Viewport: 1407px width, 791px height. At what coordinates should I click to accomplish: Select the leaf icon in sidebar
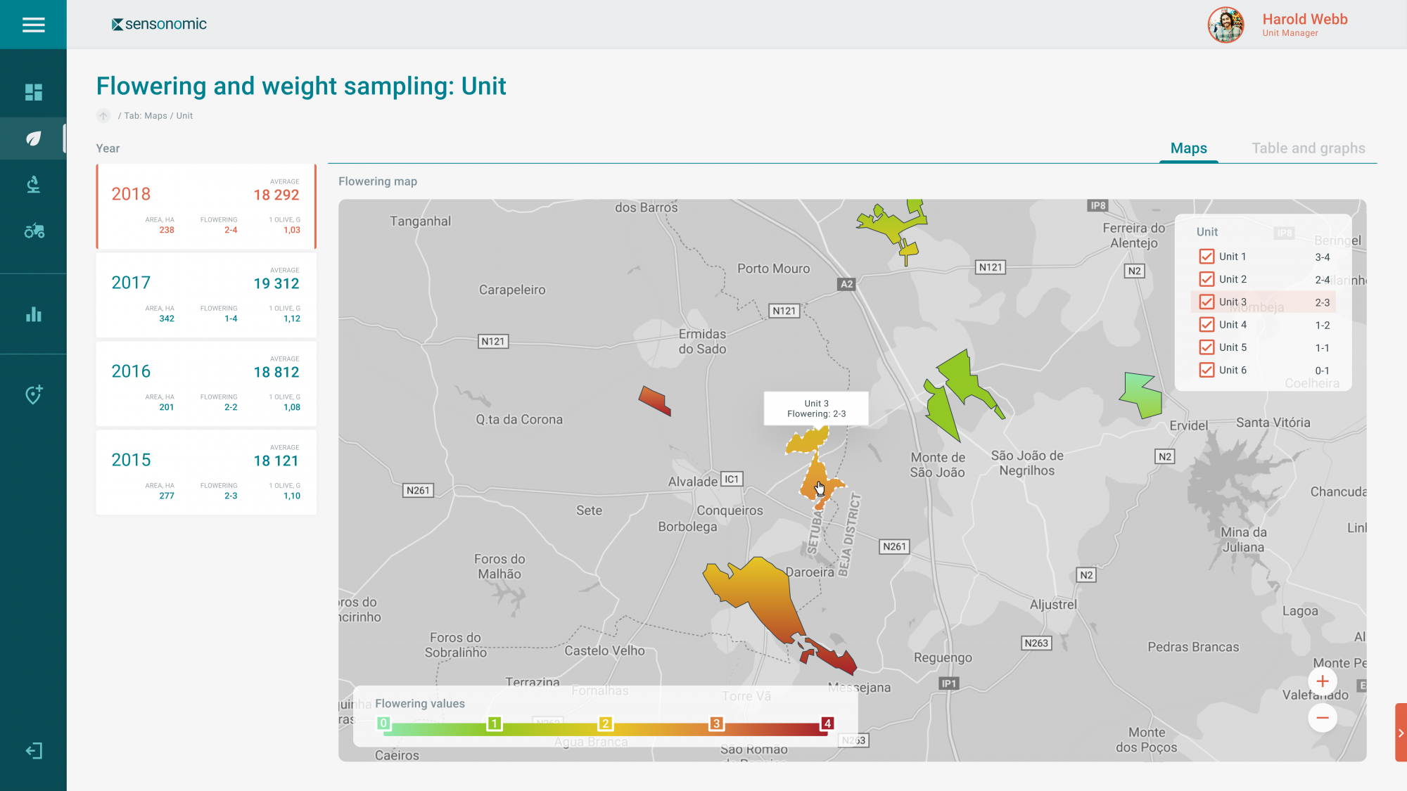[x=33, y=139]
